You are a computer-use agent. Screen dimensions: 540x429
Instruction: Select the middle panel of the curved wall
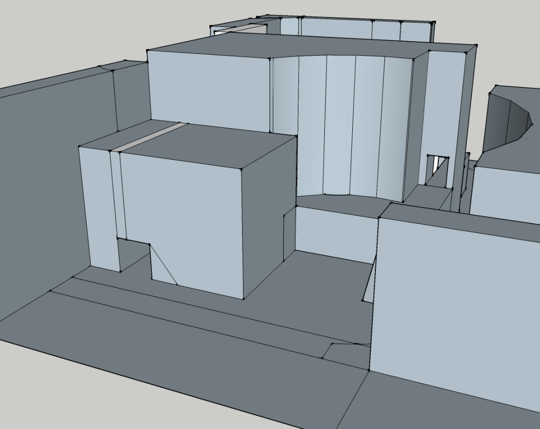[x=338, y=125]
